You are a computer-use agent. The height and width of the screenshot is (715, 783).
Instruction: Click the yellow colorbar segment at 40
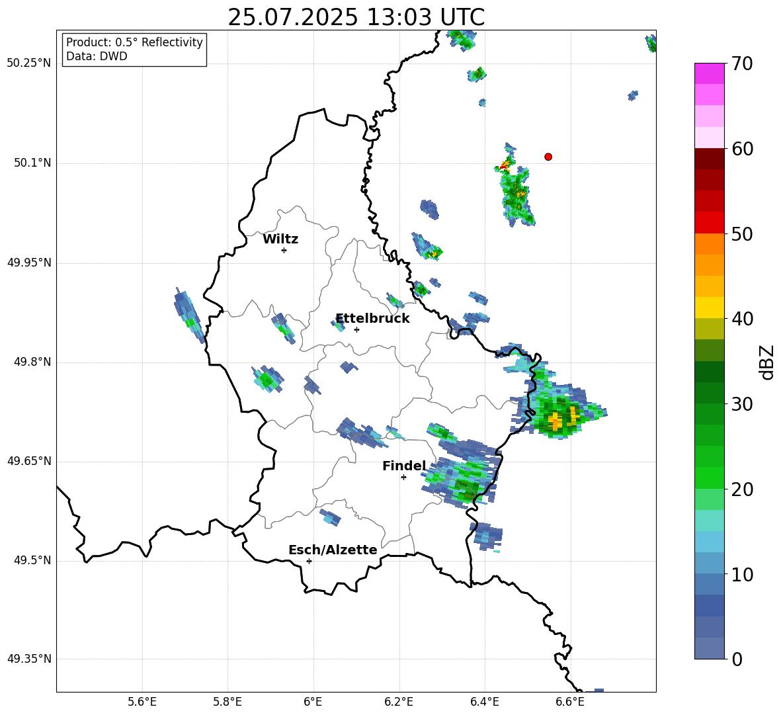[x=710, y=308]
